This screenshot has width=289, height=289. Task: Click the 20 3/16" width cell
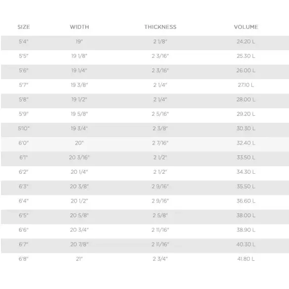(x=79, y=157)
